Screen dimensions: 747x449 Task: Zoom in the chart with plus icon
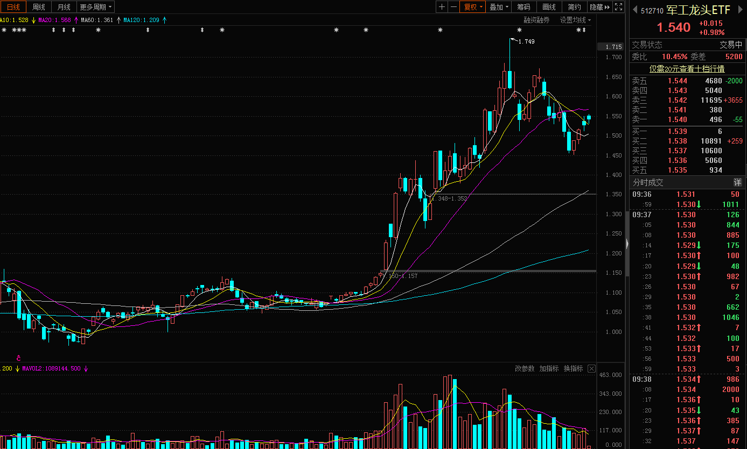442,7
